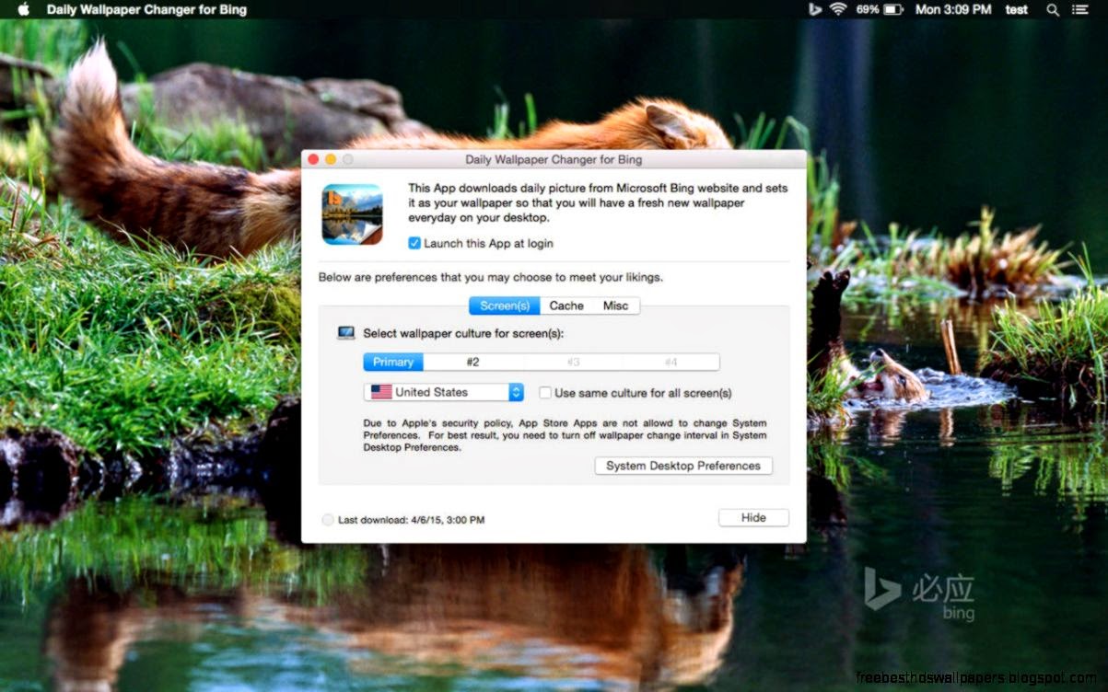
Task: Open the United States culture dropdown
Action: coord(444,392)
